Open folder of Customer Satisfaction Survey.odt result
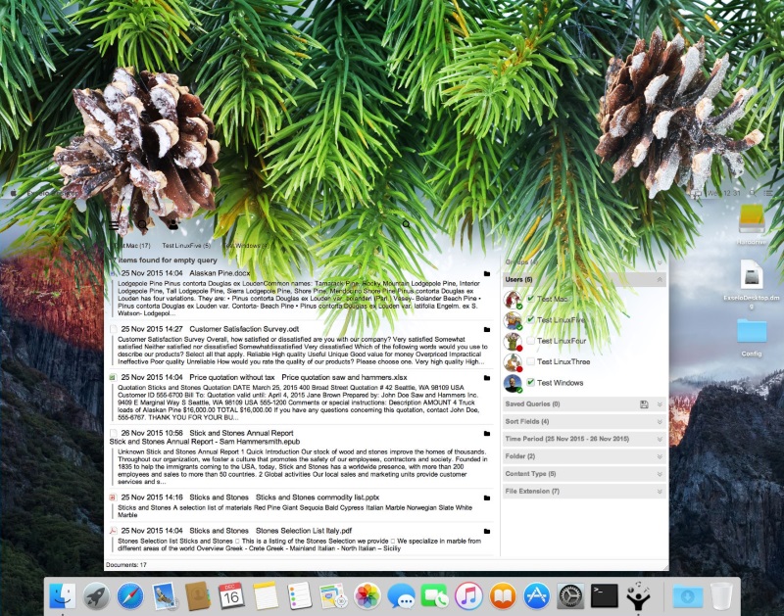The height and width of the screenshot is (616, 784). tap(487, 330)
